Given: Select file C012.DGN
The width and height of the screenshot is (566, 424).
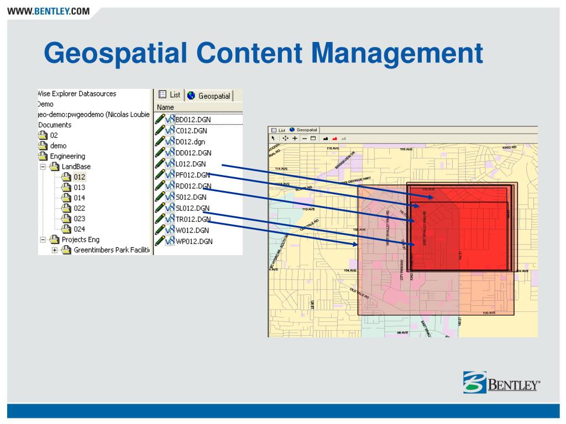Looking at the screenshot, I should pos(191,130).
